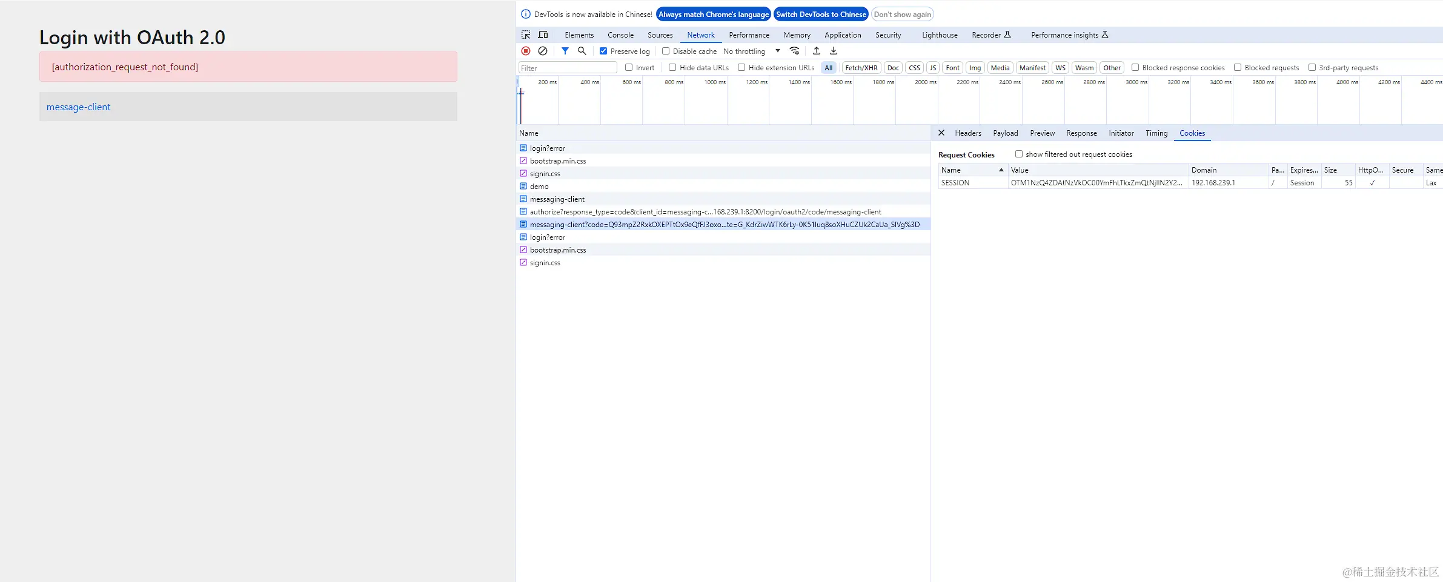
Task: Open the Sources tab
Action: (x=660, y=35)
